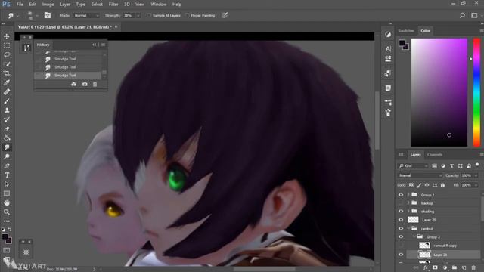Pick a color in the color field
This screenshot has width=484, height=272.
coord(439,92)
